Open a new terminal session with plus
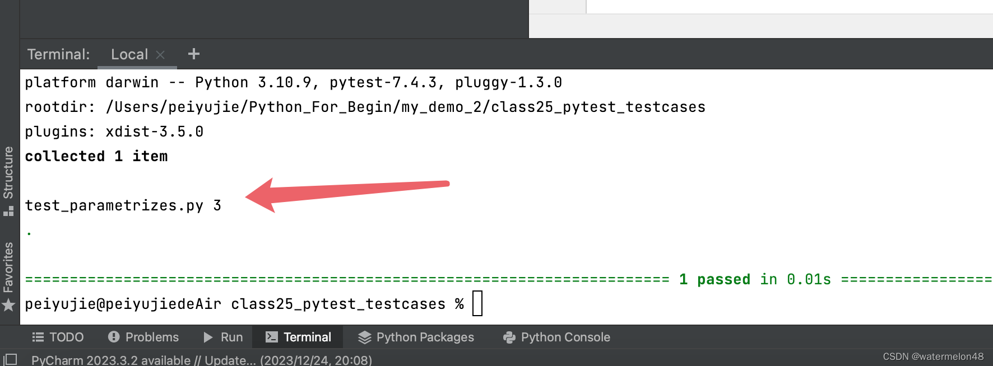The height and width of the screenshot is (366, 993). [194, 54]
